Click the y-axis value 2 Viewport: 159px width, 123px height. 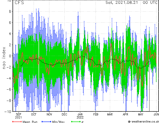(10, 45)
